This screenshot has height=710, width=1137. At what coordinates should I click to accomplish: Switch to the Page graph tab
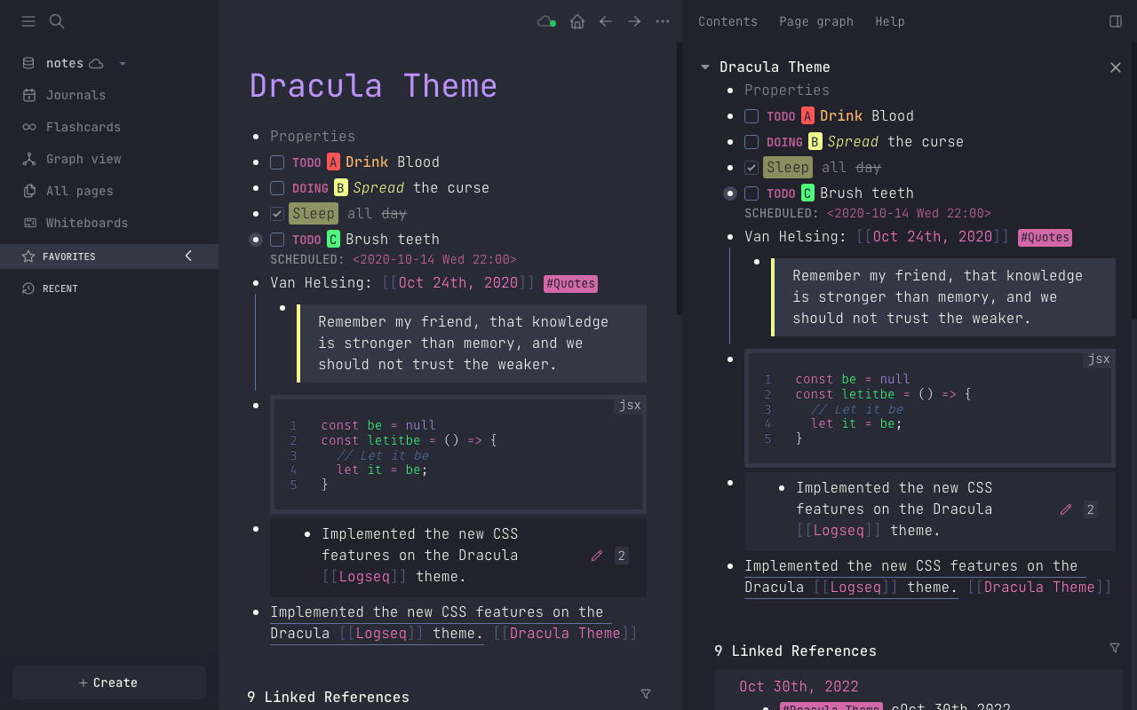(x=815, y=20)
